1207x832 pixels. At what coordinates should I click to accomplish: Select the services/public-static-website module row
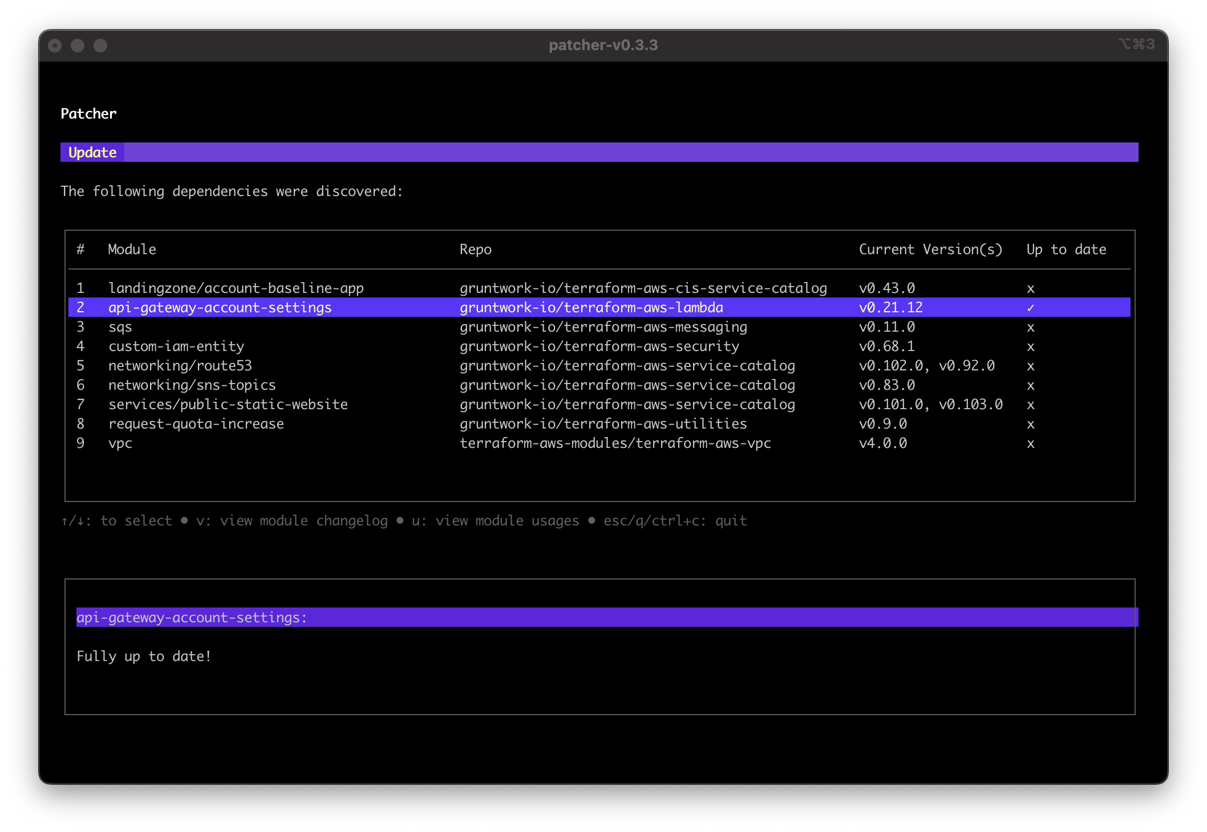click(229, 404)
